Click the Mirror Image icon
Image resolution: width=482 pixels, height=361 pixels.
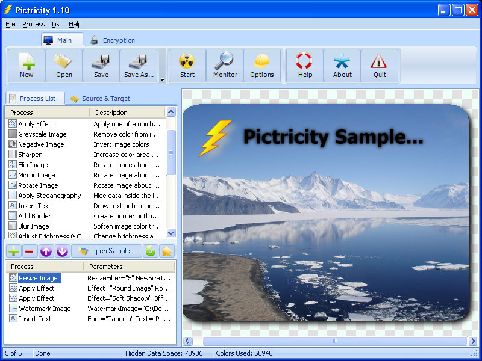click(13, 174)
